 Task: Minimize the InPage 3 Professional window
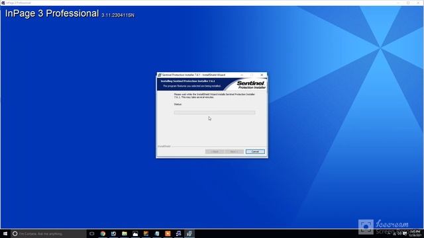click(398, 3)
